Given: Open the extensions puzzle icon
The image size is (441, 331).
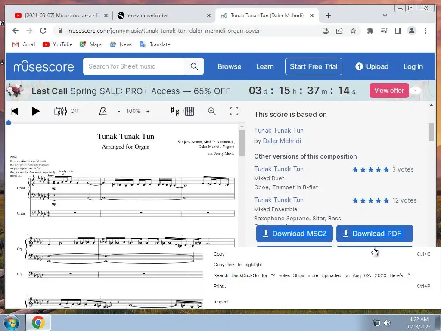Looking at the screenshot, I should pyautogui.click(x=370, y=31).
